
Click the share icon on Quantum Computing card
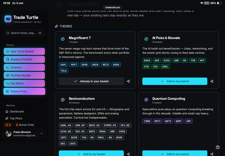point(212,154)
